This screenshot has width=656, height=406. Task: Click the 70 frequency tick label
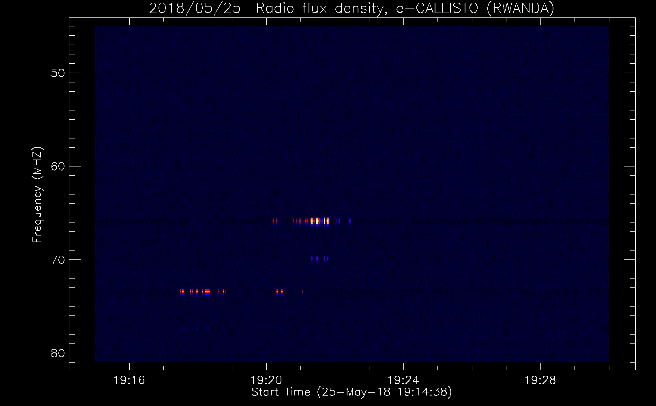pyautogui.click(x=58, y=260)
